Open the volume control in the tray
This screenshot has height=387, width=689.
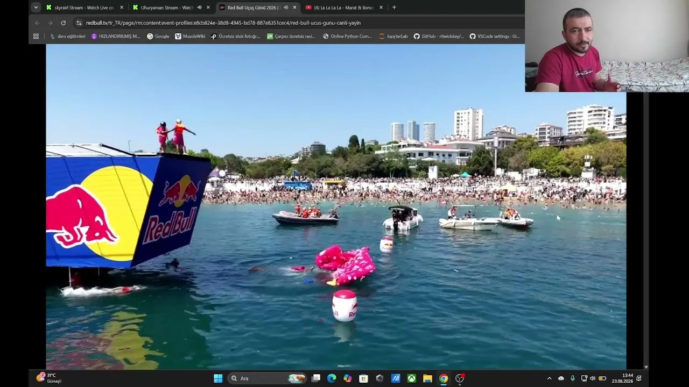point(593,378)
